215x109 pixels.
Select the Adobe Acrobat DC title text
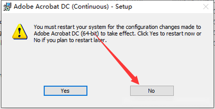tap(42, 6)
